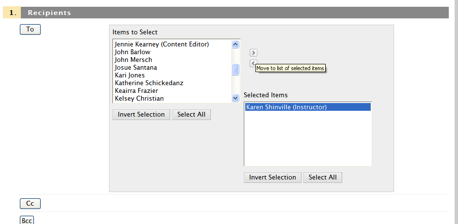Click the scroll up arrow in Items to Select
This screenshot has width=458, height=224.
point(235,45)
